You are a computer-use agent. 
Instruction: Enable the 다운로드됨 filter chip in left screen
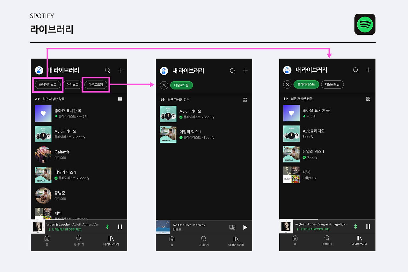96,85
